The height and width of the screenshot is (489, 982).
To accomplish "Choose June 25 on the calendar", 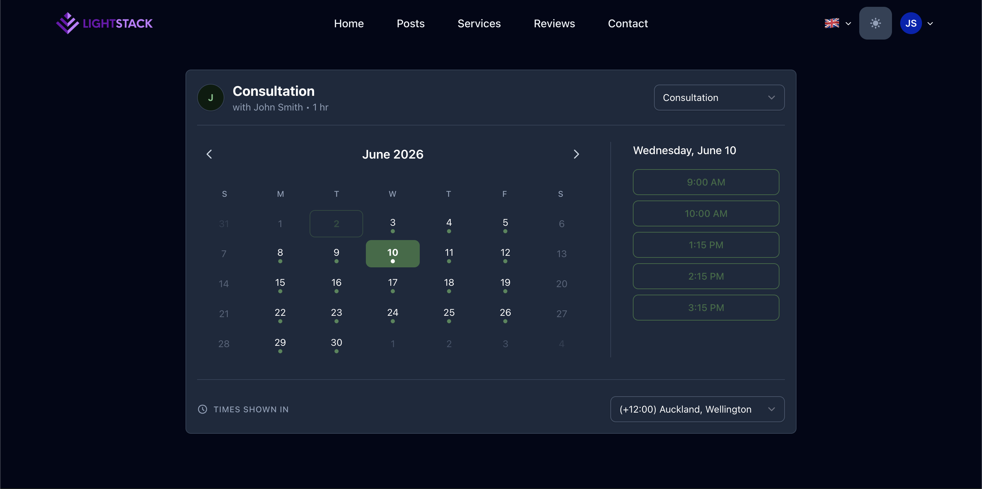I will point(449,314).
